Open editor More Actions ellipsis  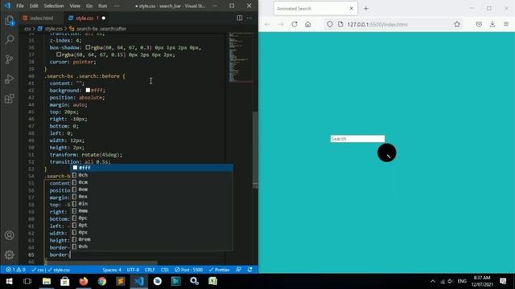[x=249, y=18]
